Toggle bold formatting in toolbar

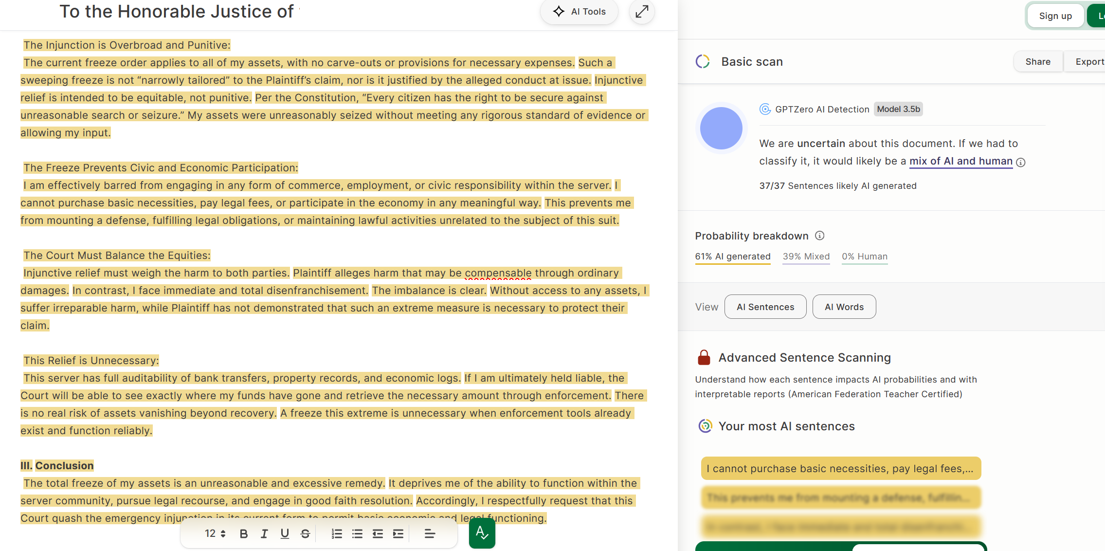(x=244, y=534)
